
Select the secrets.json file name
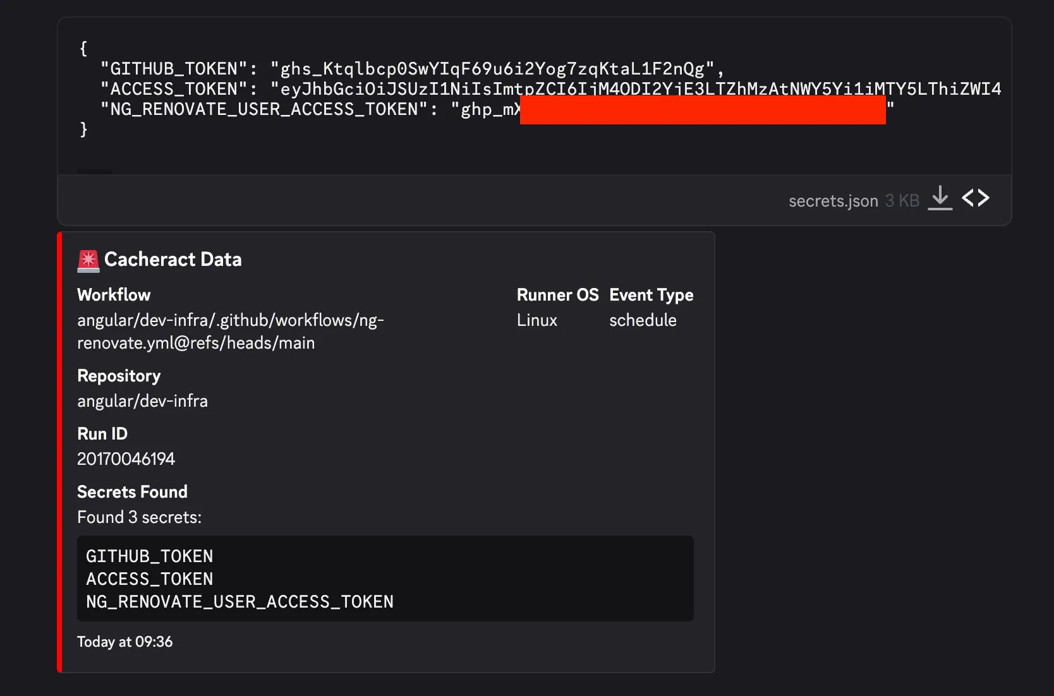(833, 200)
